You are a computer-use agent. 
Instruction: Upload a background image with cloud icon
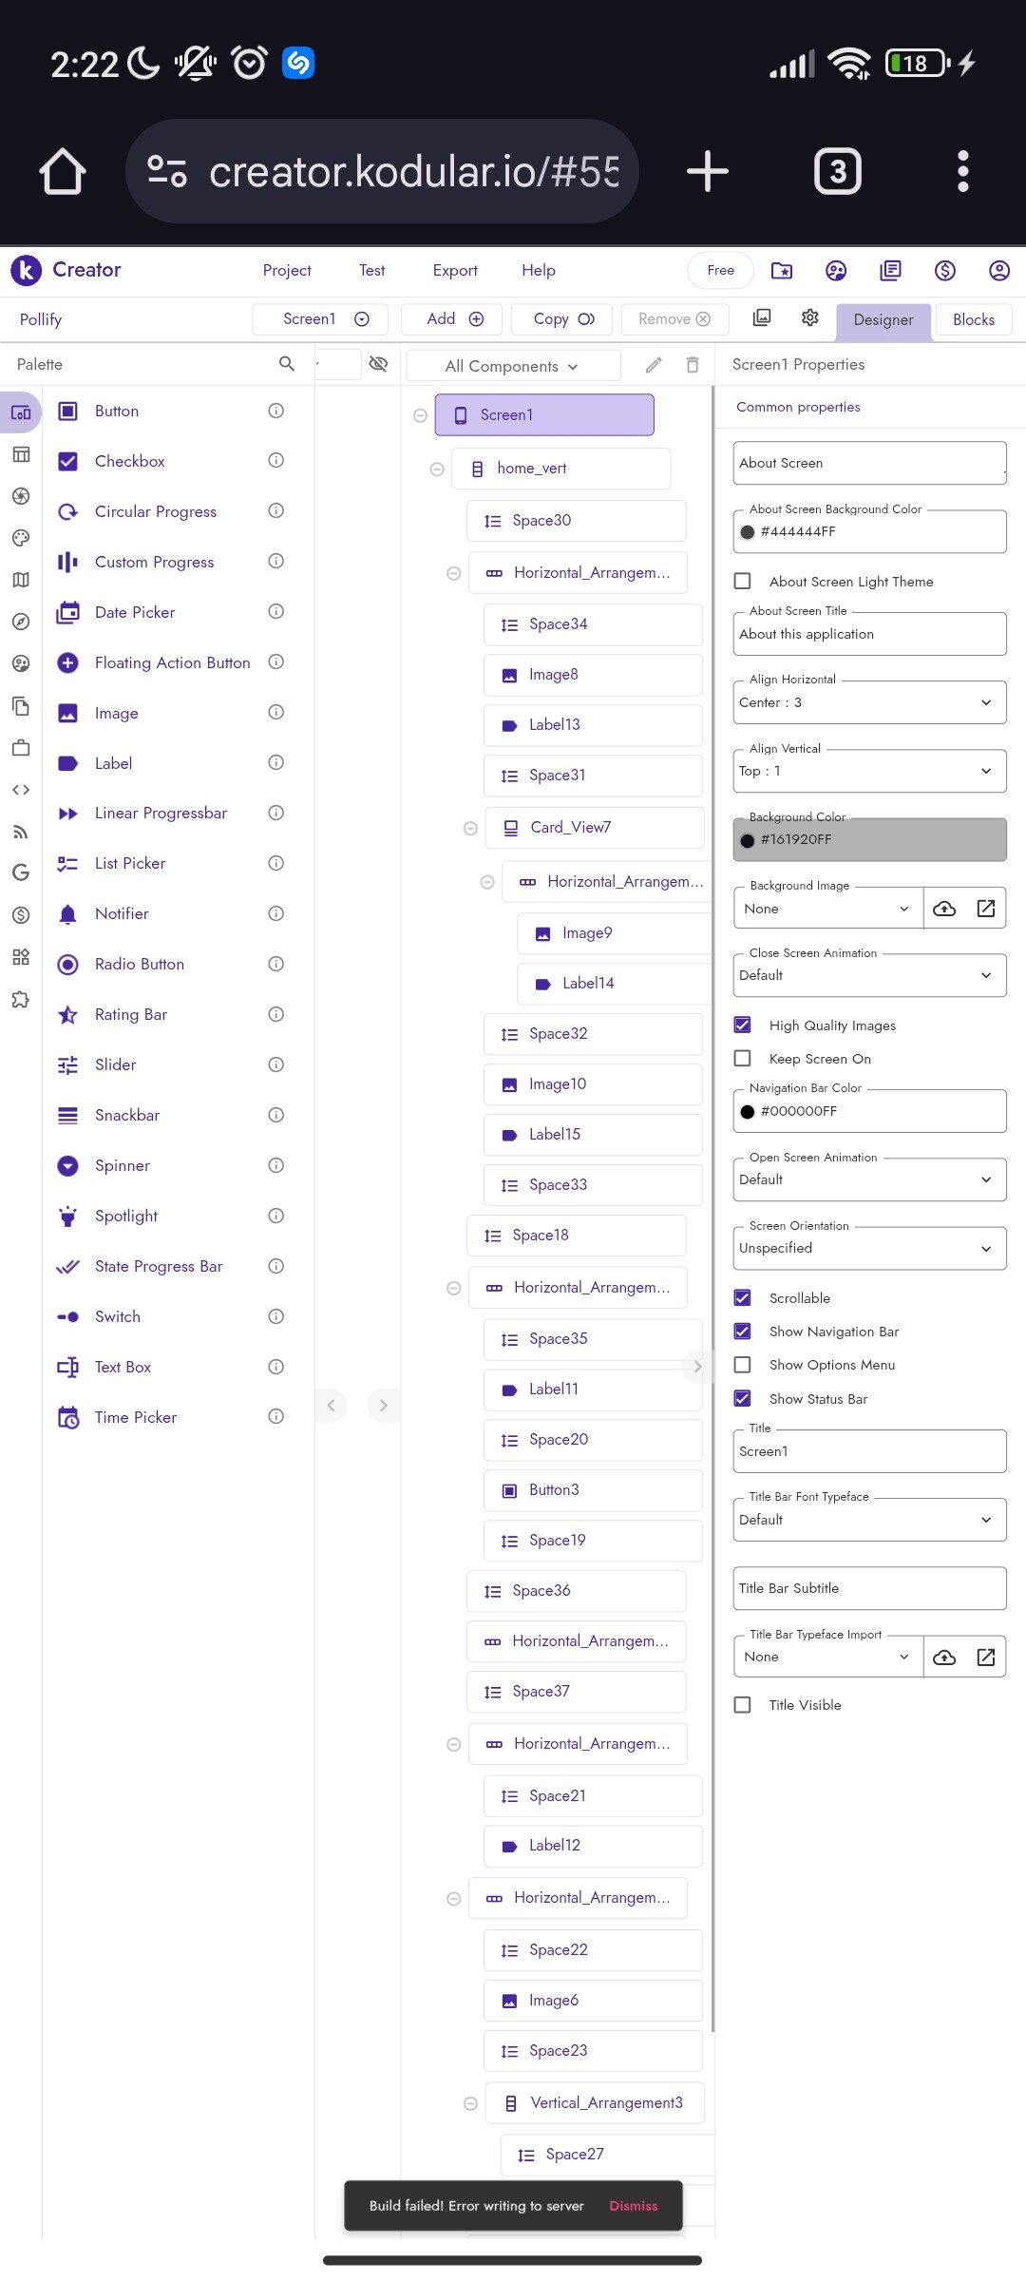pyautogui.click(x=944, y=909)
